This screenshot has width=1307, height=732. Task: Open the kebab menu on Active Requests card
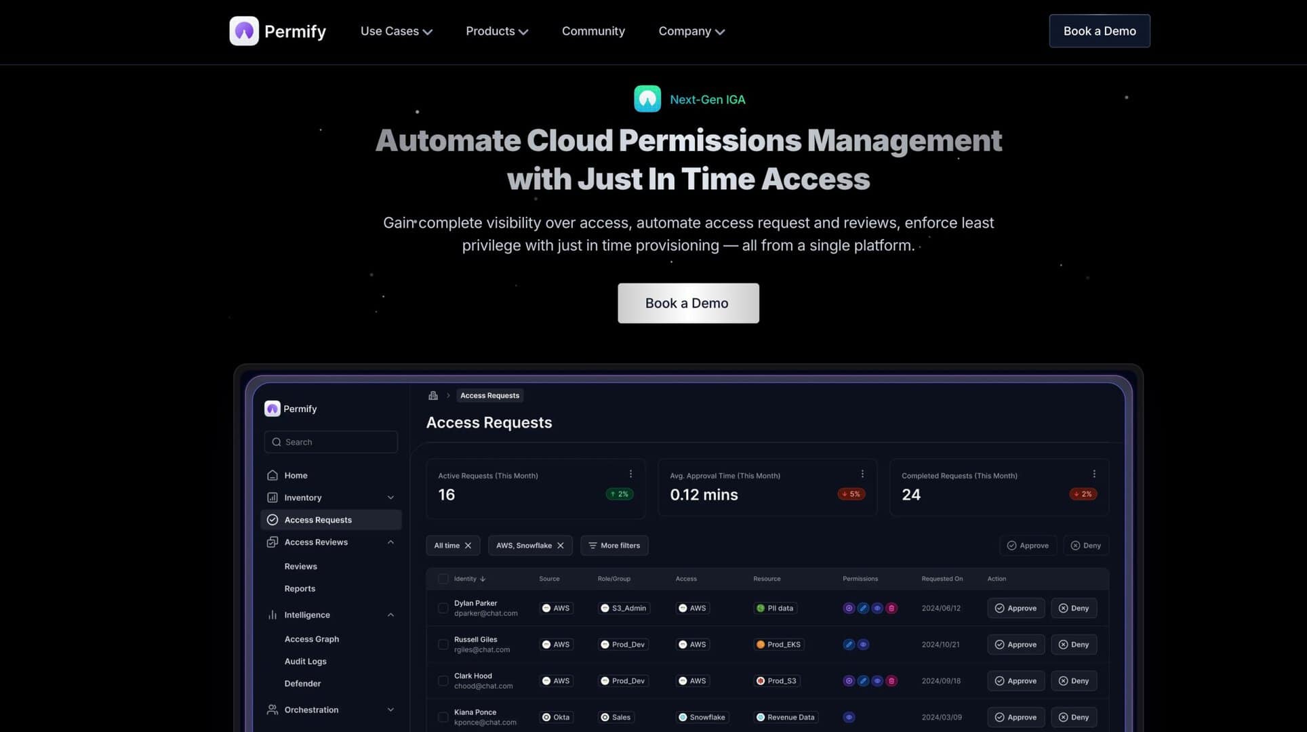[x=630, y=473]
